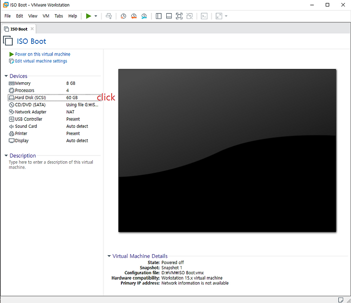Image resolution: width=351 pixels, height=303 pixels.
Task: Select the USB Controller label
Action: click(28, 119)
